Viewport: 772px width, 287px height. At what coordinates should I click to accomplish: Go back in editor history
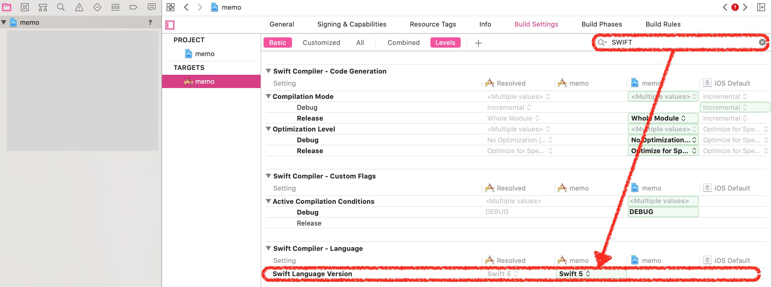tap(186, 7)
